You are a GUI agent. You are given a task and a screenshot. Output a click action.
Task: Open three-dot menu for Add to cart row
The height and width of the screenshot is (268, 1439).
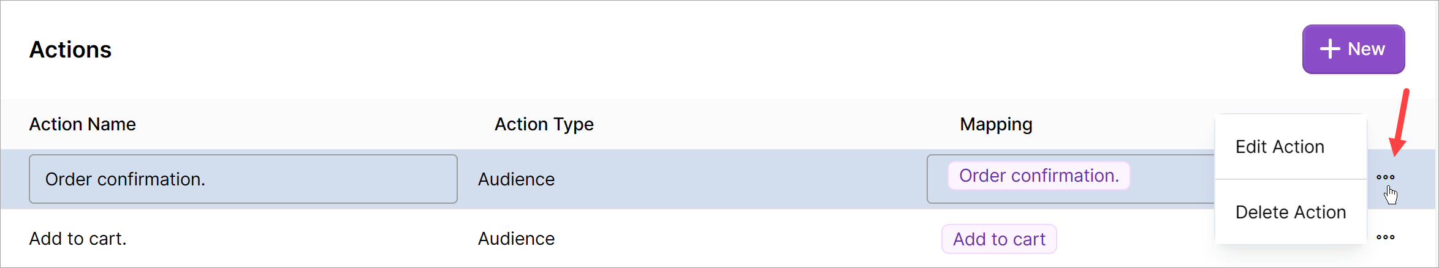pyautogui.click(x=1385, y=237)
